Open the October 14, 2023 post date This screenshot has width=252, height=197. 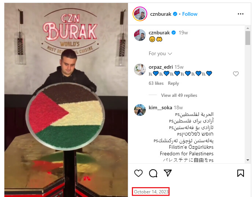(151, 192)
